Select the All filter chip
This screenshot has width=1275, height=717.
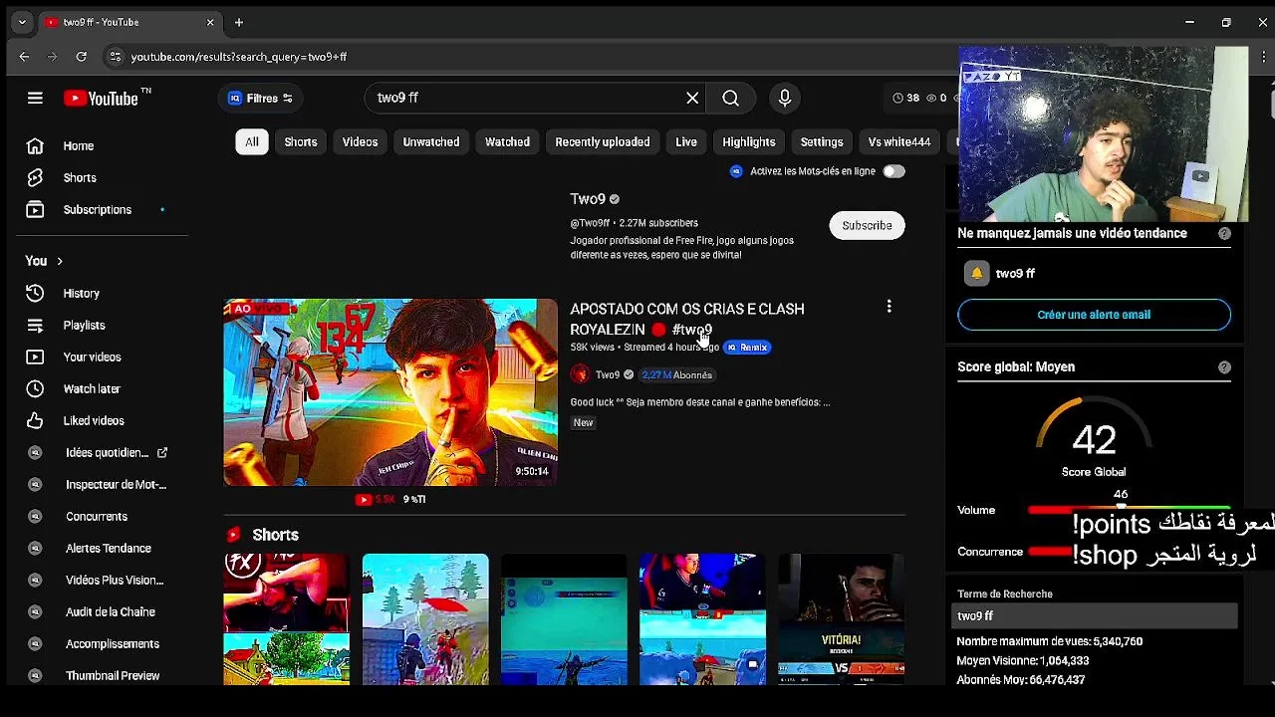(x=252, y=141)
